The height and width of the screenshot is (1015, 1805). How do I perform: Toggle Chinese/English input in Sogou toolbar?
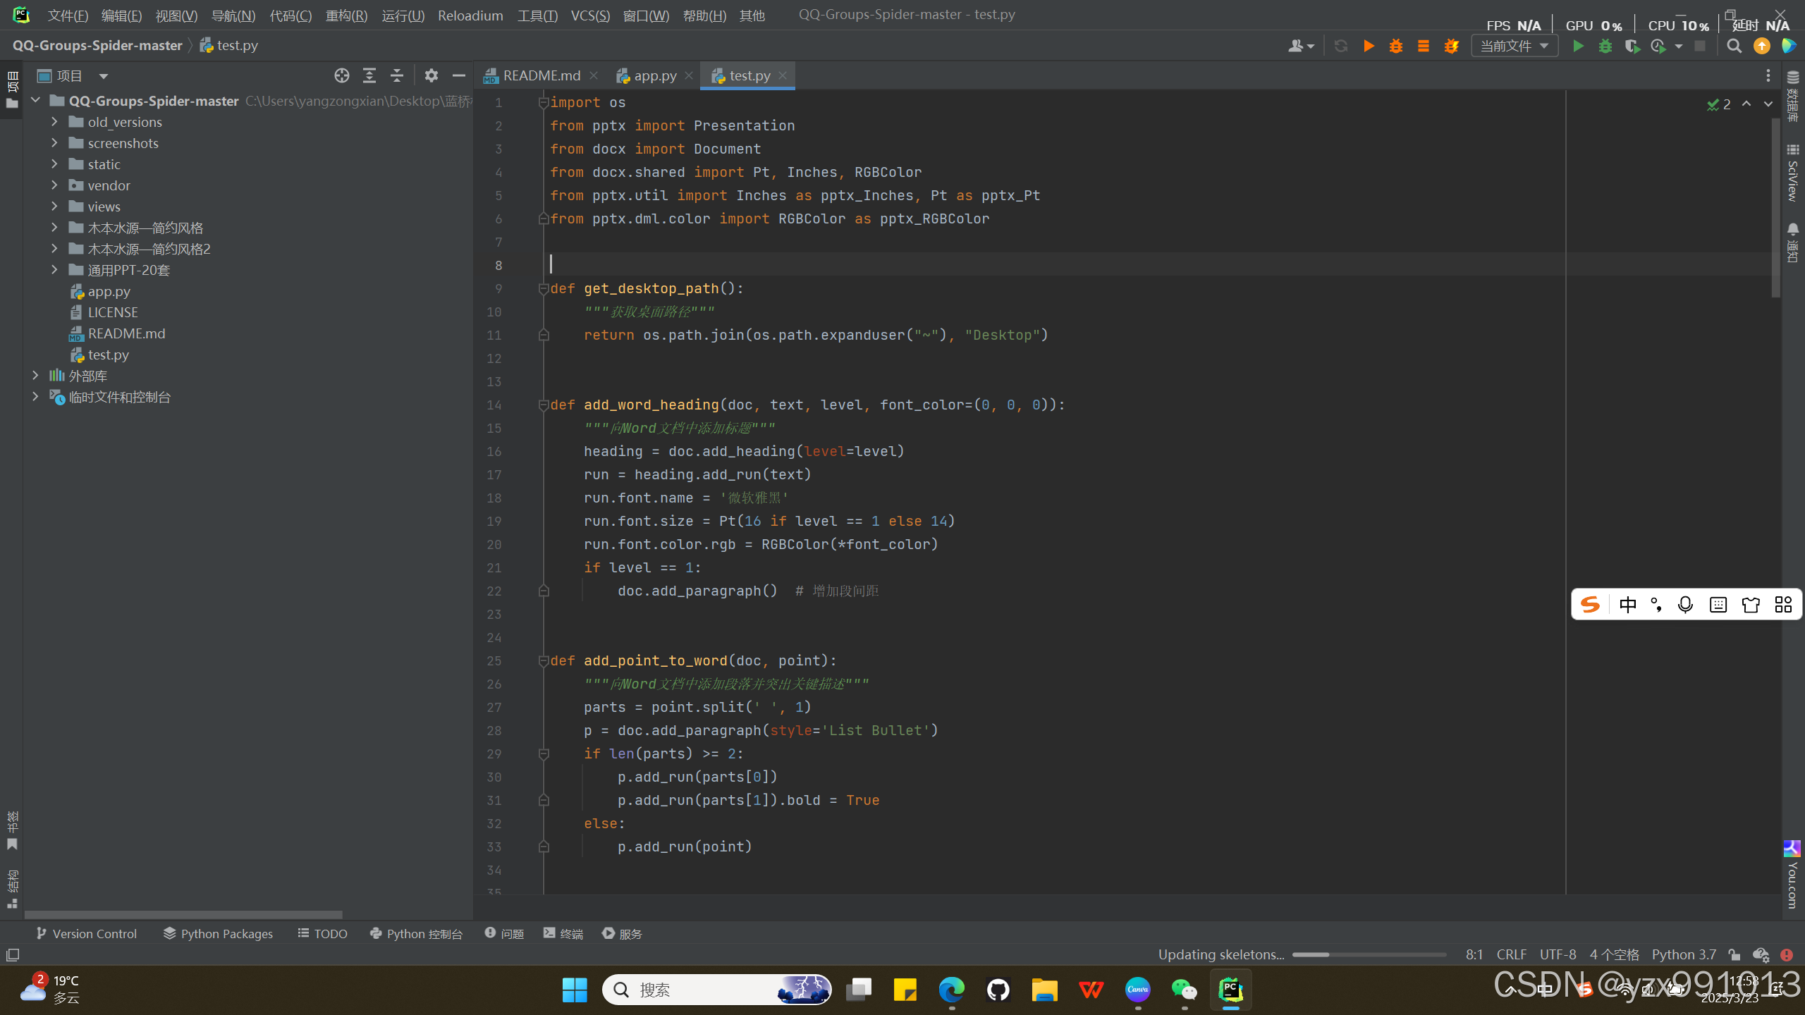pyautogui.click(x=1629, y=604)
